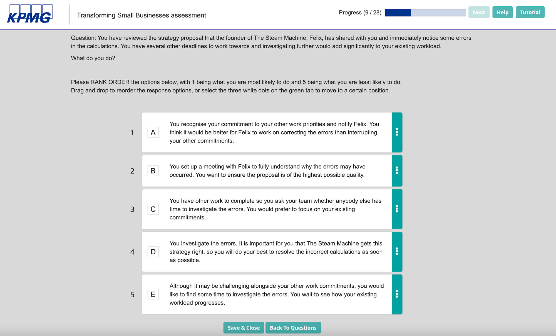Image resolution: width=556 pixels, height=336 pixels.
Task: Click Next to advance the question
Action: tap(478, 13)
